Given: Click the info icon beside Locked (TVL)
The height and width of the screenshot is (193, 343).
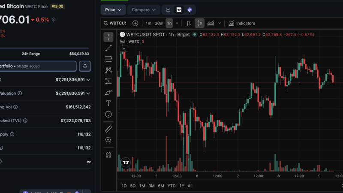Looking at the screenshot, I should (25, 121).
